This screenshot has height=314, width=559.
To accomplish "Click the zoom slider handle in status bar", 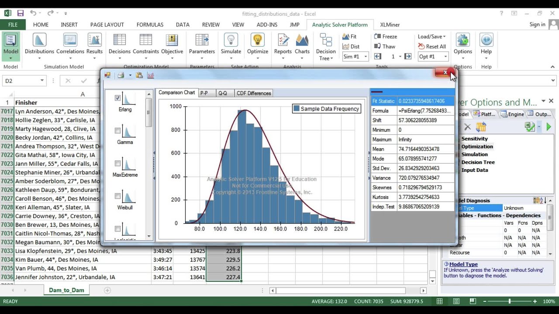I will (510, 301).
